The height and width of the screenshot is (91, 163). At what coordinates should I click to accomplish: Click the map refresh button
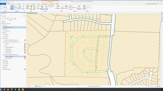[160, 86]
